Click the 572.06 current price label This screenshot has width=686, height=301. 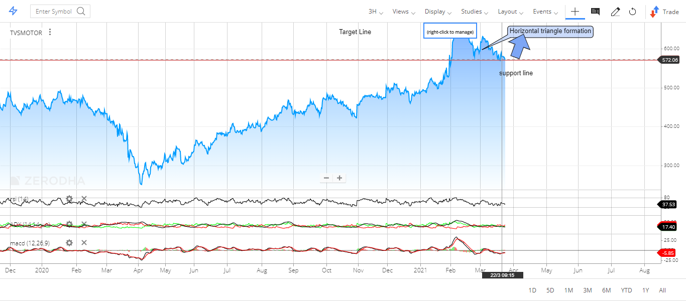point(669,60)
